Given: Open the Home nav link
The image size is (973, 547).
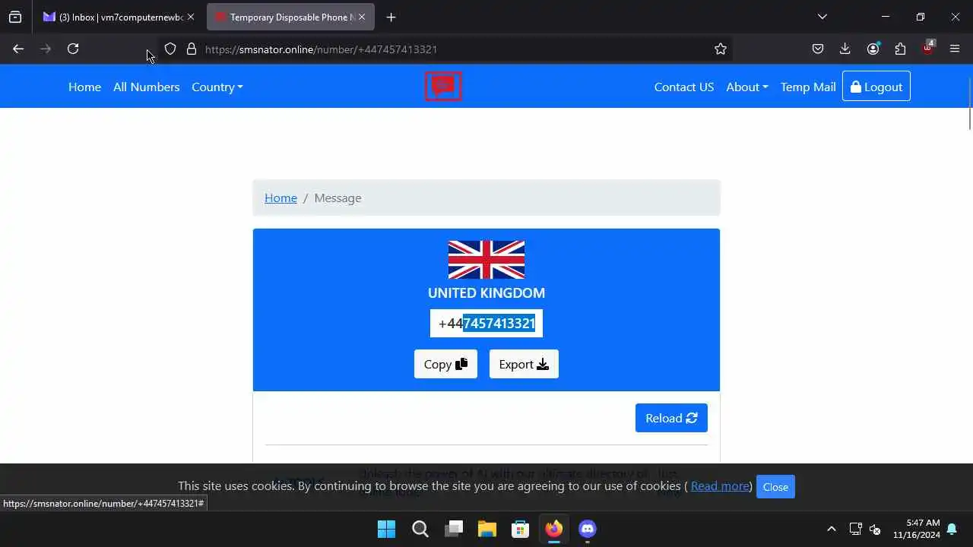Looking at the screenshot, I should point(84,87).
